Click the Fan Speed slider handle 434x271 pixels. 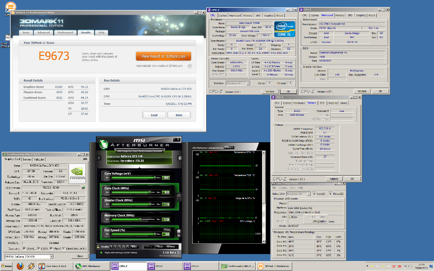(x=155, y=234)
